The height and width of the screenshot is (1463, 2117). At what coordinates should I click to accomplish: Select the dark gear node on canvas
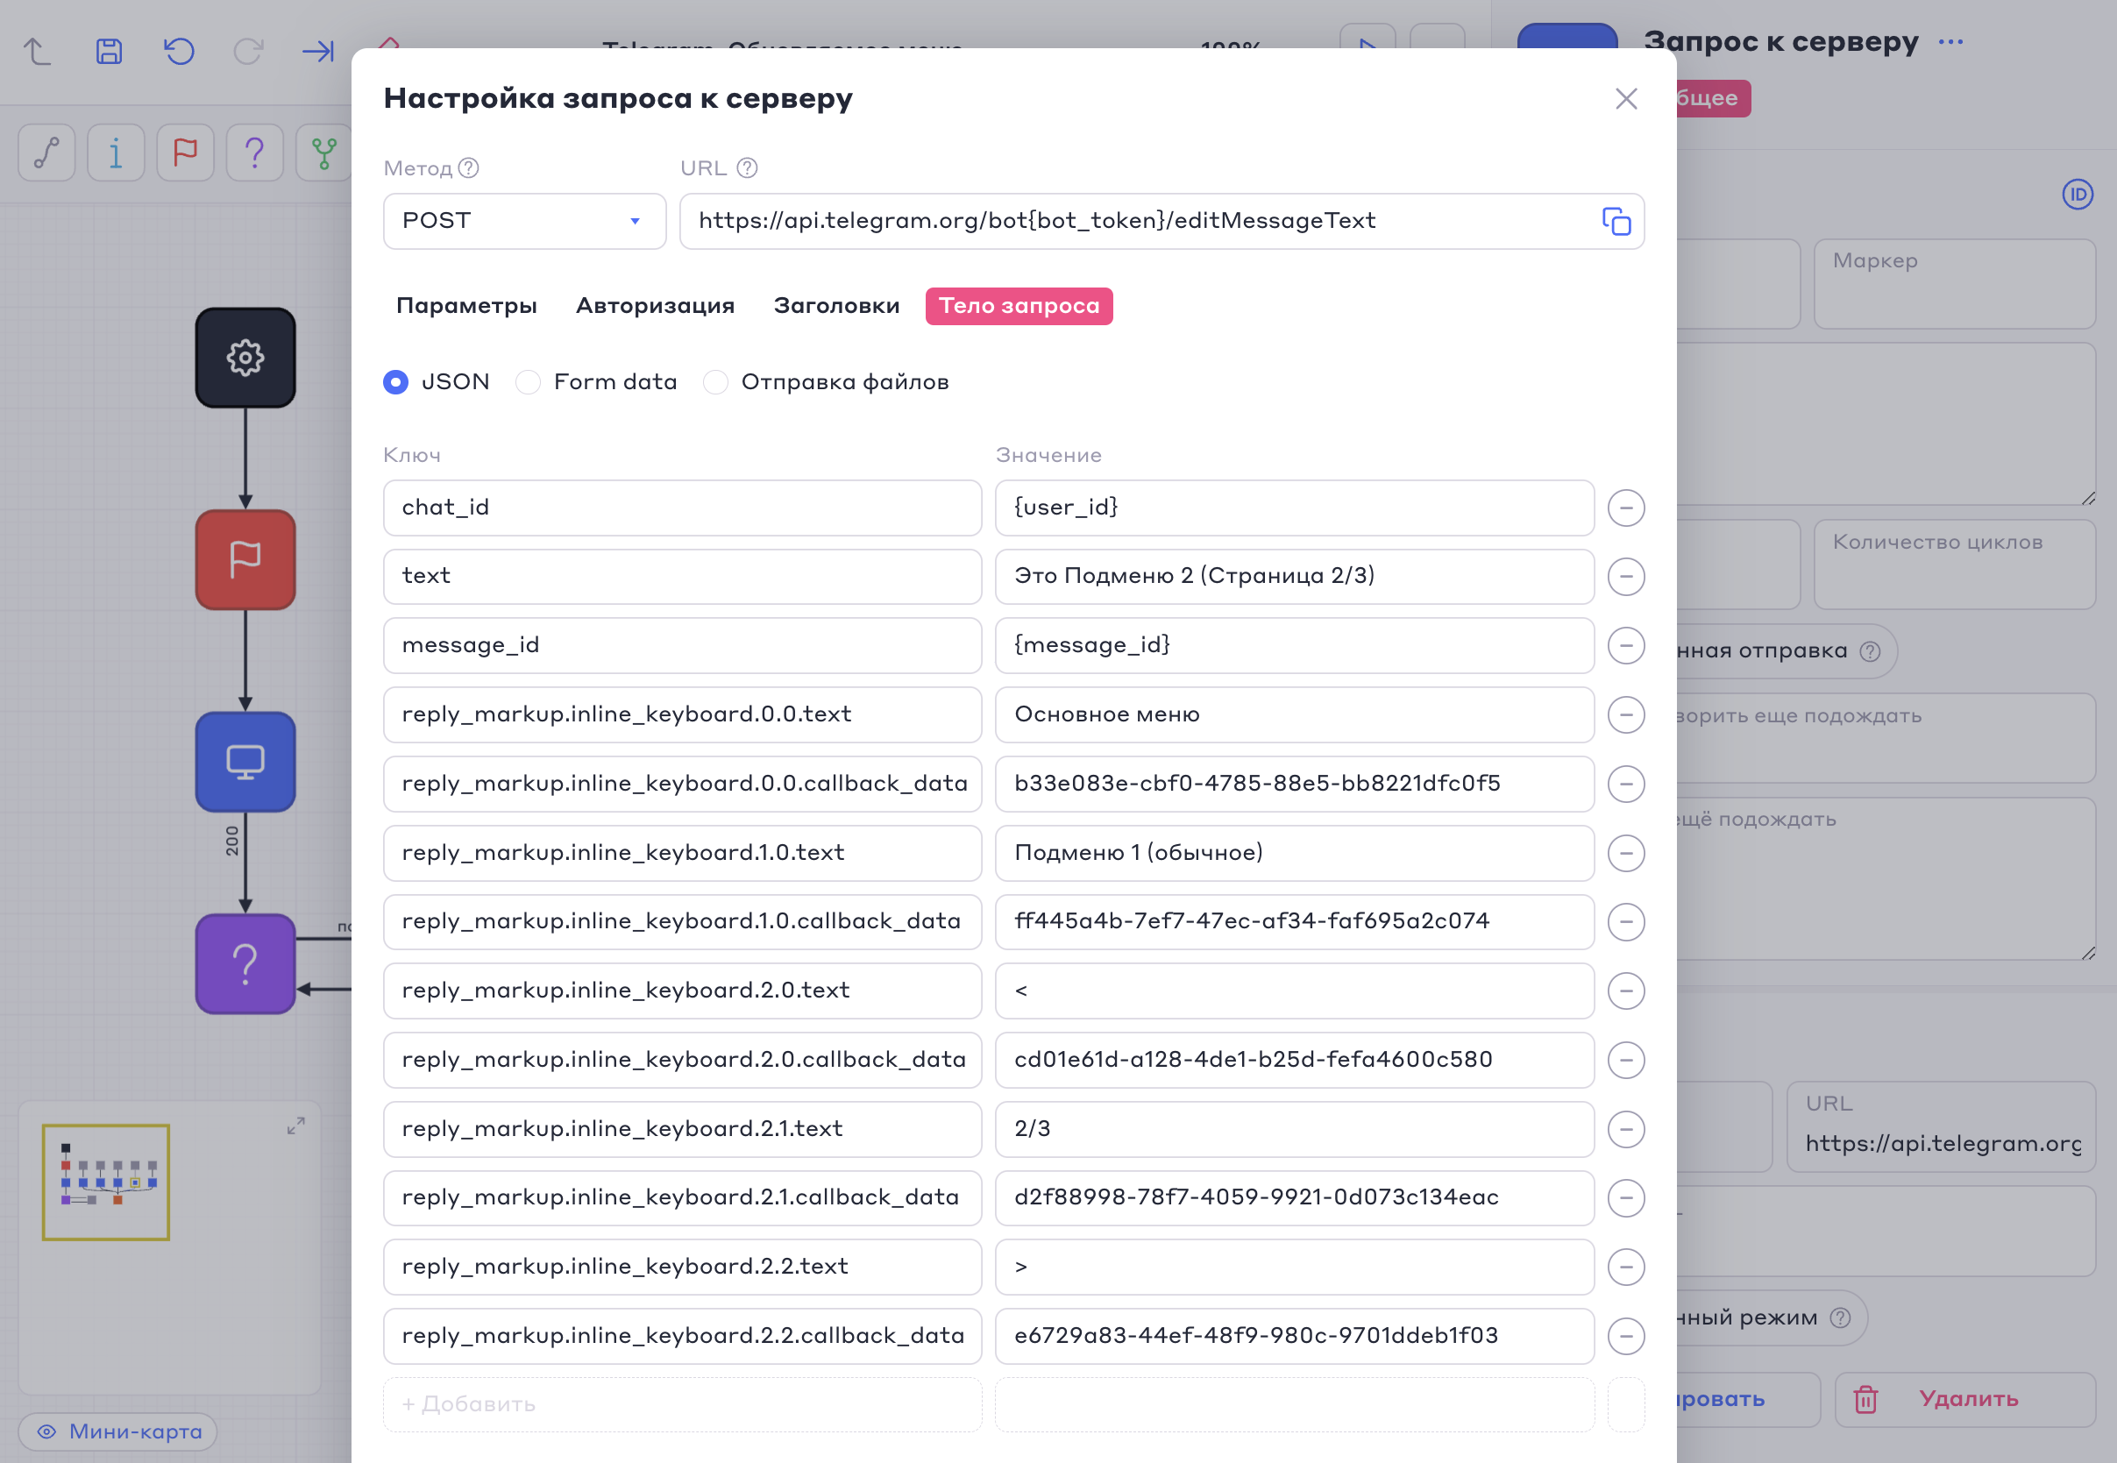(x=245, y=358)
